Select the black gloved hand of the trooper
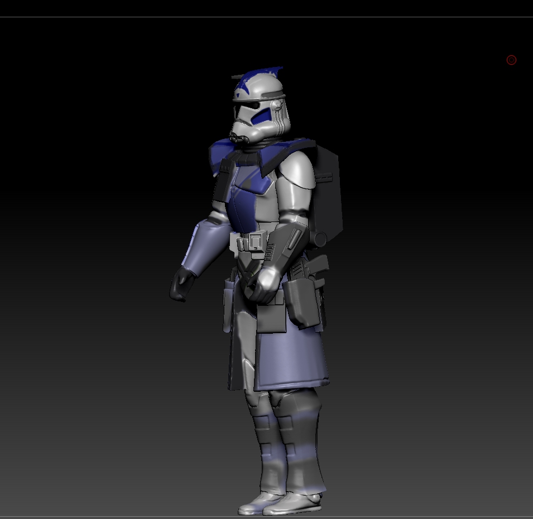 [182, 284]
